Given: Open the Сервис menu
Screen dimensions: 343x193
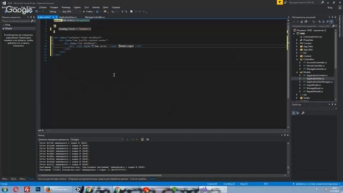Looking at the screenshot, I should [77, 7].
